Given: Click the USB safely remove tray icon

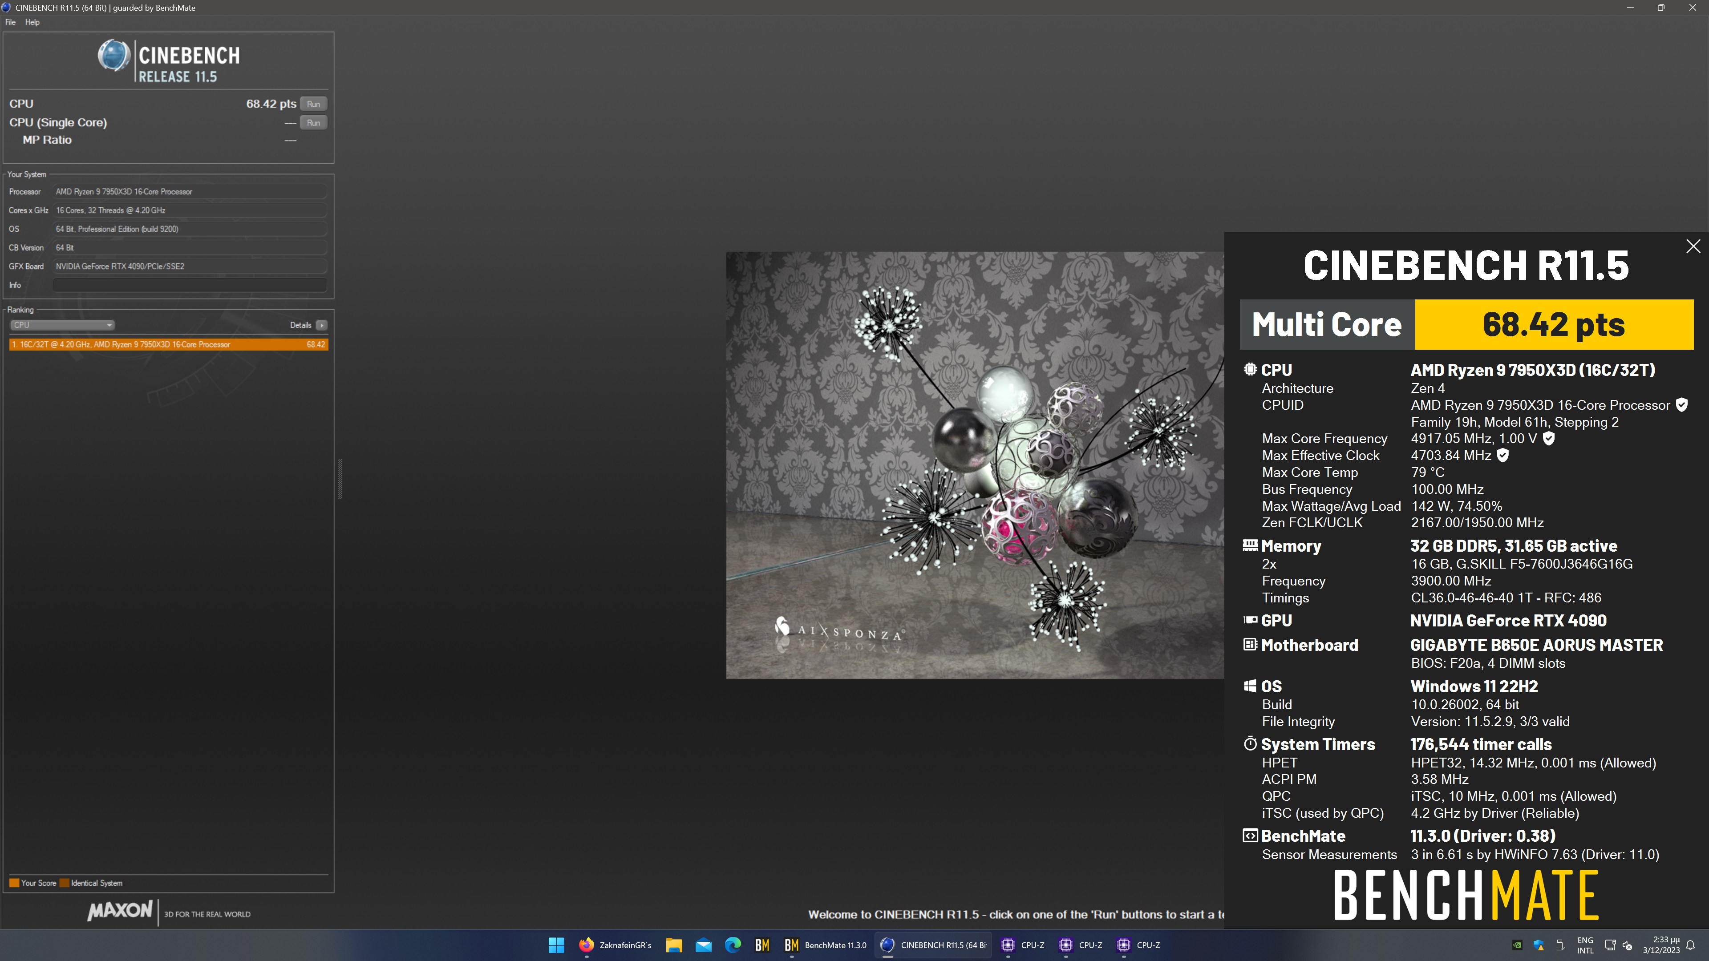Looking at the screenshot, I should 1560,945.
